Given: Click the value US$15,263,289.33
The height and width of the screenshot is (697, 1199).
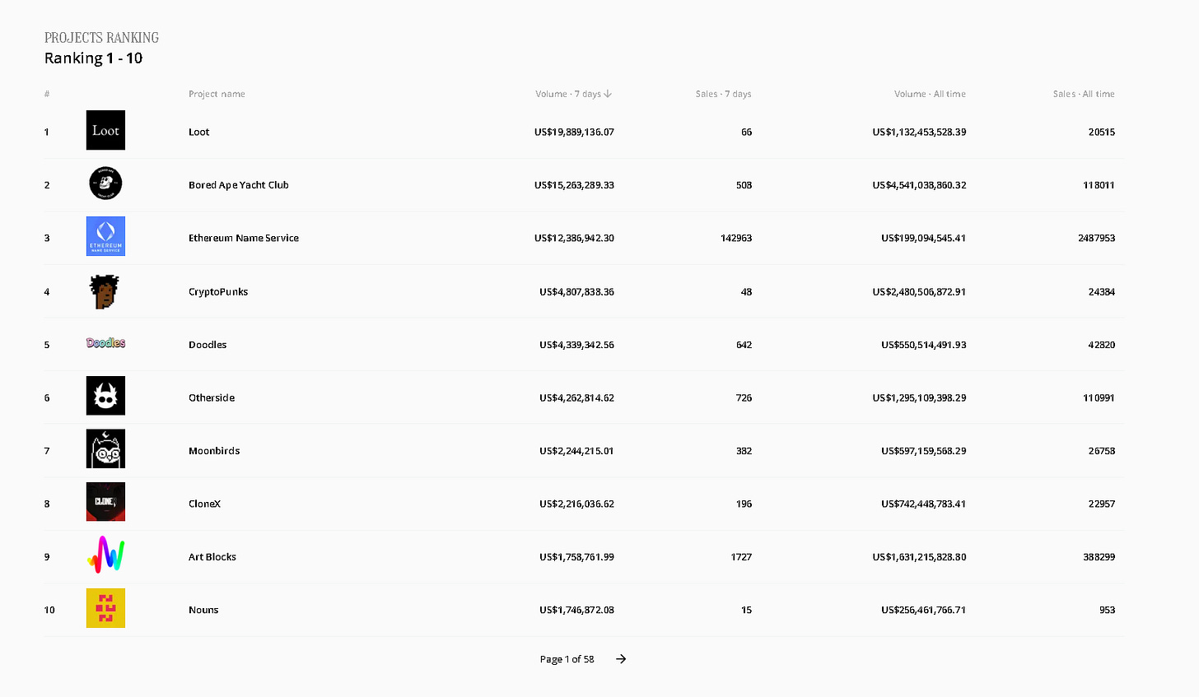Looking at the screenshot, I should [574, 185].
